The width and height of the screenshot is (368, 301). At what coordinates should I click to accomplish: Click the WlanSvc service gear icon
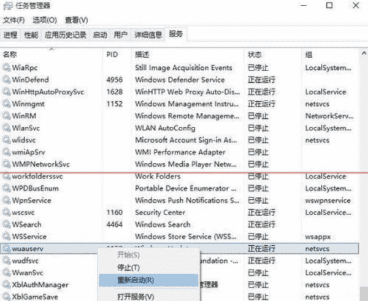6,128
